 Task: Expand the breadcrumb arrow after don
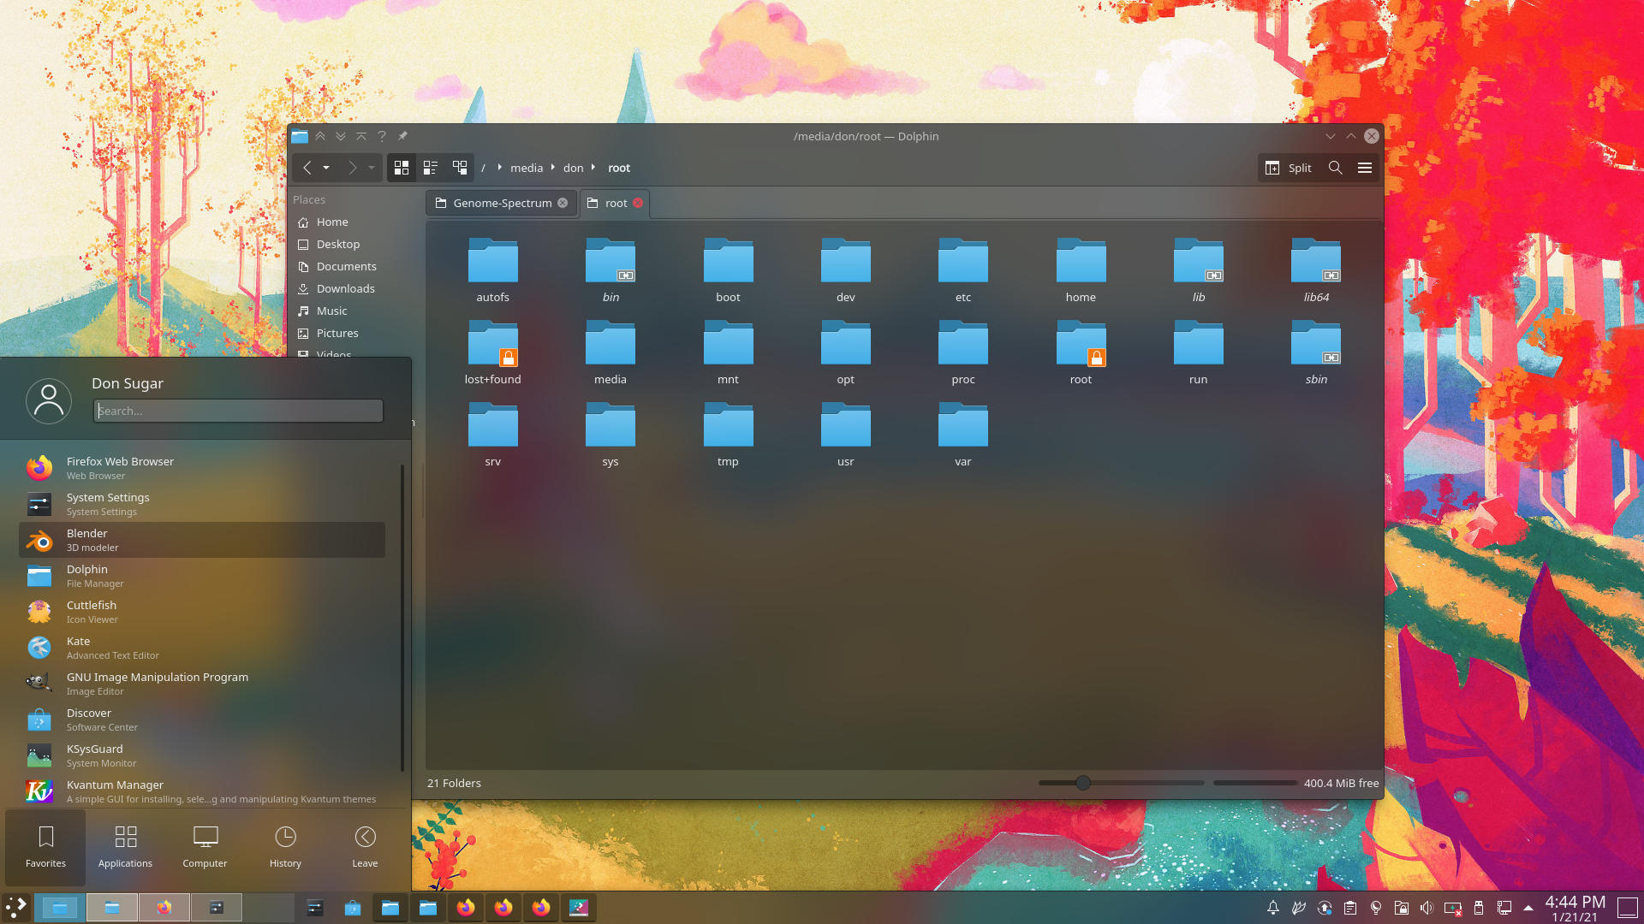point(593,167)
